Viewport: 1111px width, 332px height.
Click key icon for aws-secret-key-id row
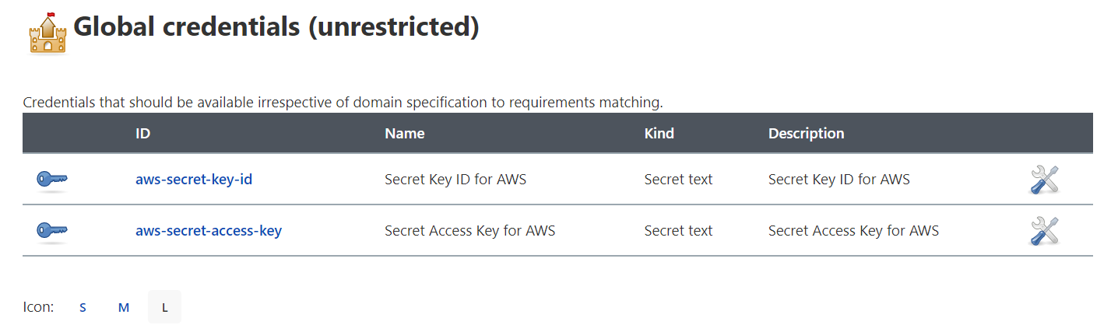pyautogui.click(x=52, y=180)
